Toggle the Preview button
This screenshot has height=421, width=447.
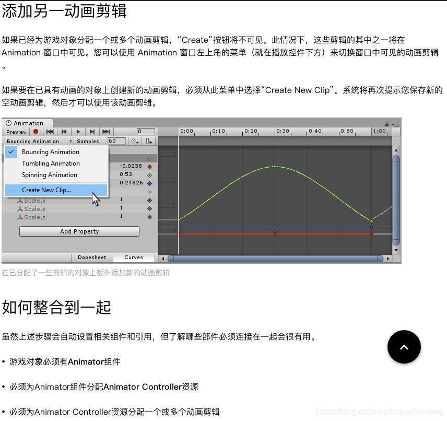pos(16,132)
